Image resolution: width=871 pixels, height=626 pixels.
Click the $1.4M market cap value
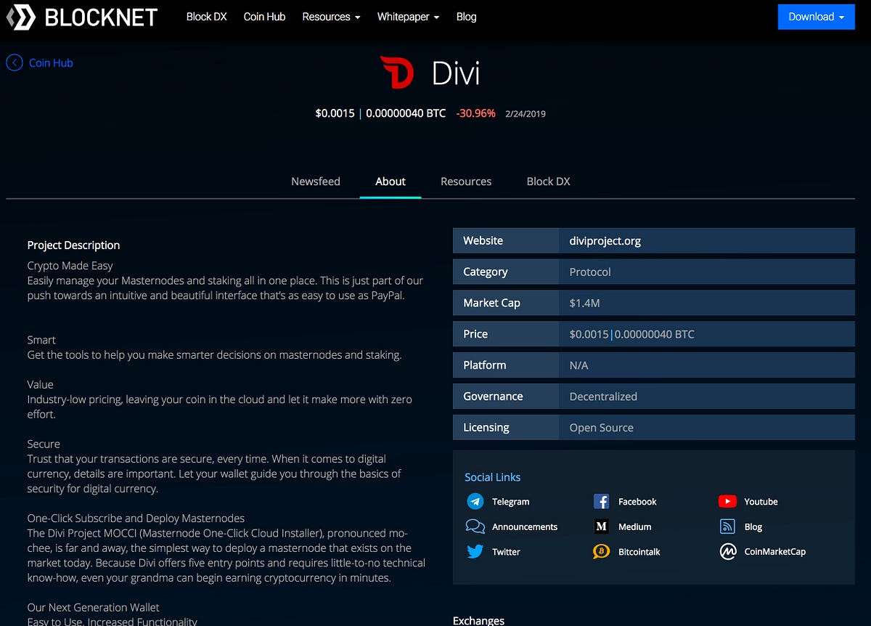pos(584,303)
